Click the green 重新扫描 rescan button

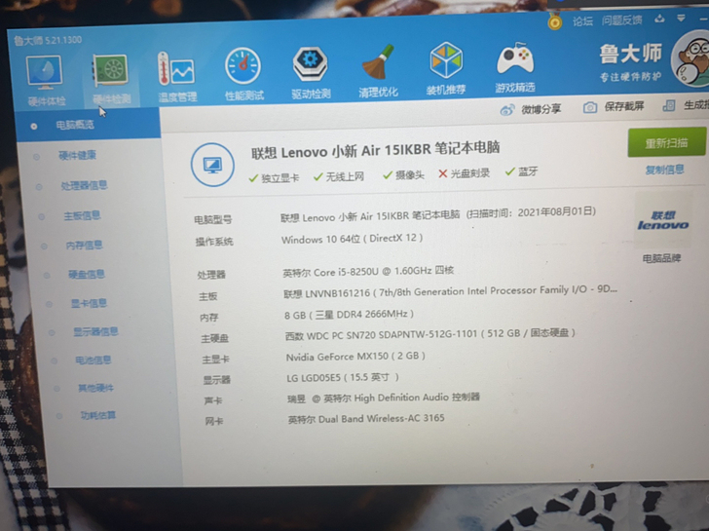point(666,143)
